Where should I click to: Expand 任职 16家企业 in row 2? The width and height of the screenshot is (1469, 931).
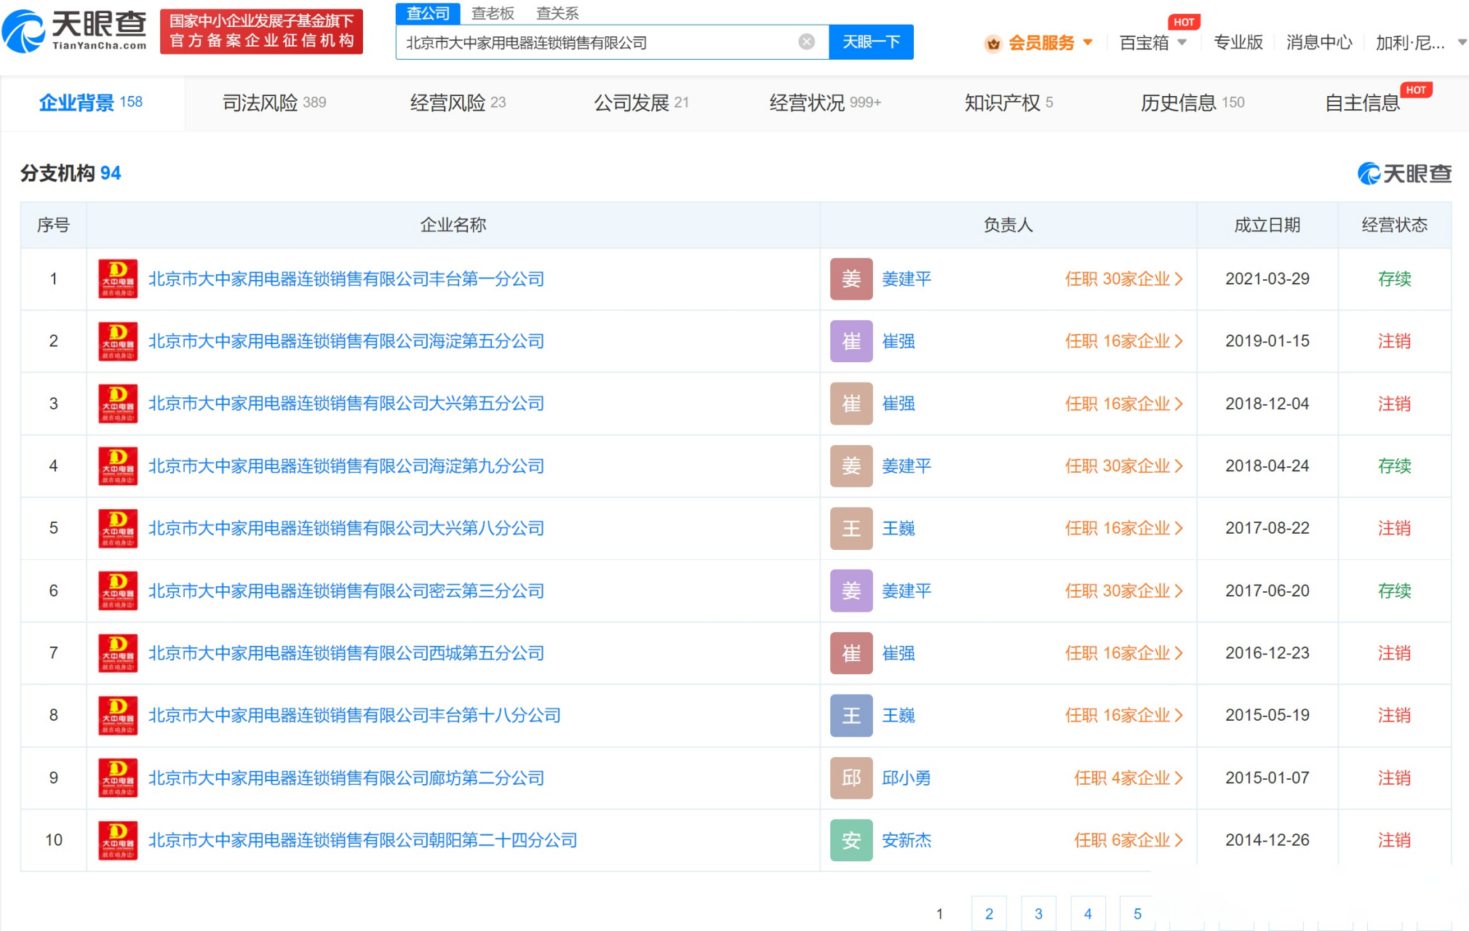click(1124, 341)
